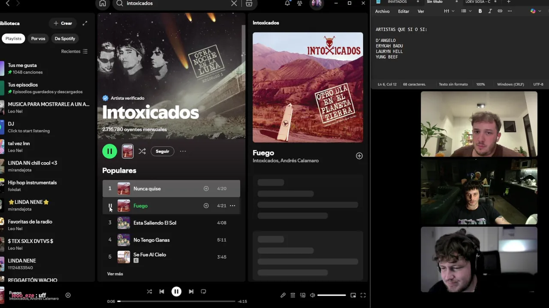
Task: Skip to next track in the player bar
Action: pos(191,292)
